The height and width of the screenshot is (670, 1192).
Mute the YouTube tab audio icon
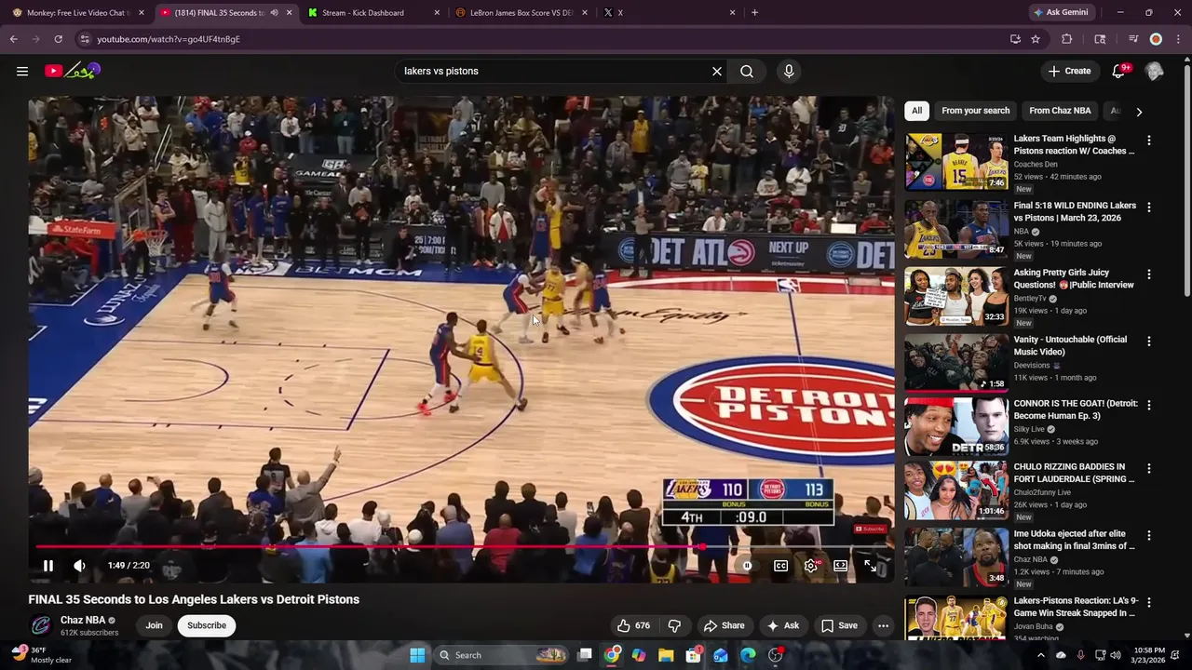274,13
